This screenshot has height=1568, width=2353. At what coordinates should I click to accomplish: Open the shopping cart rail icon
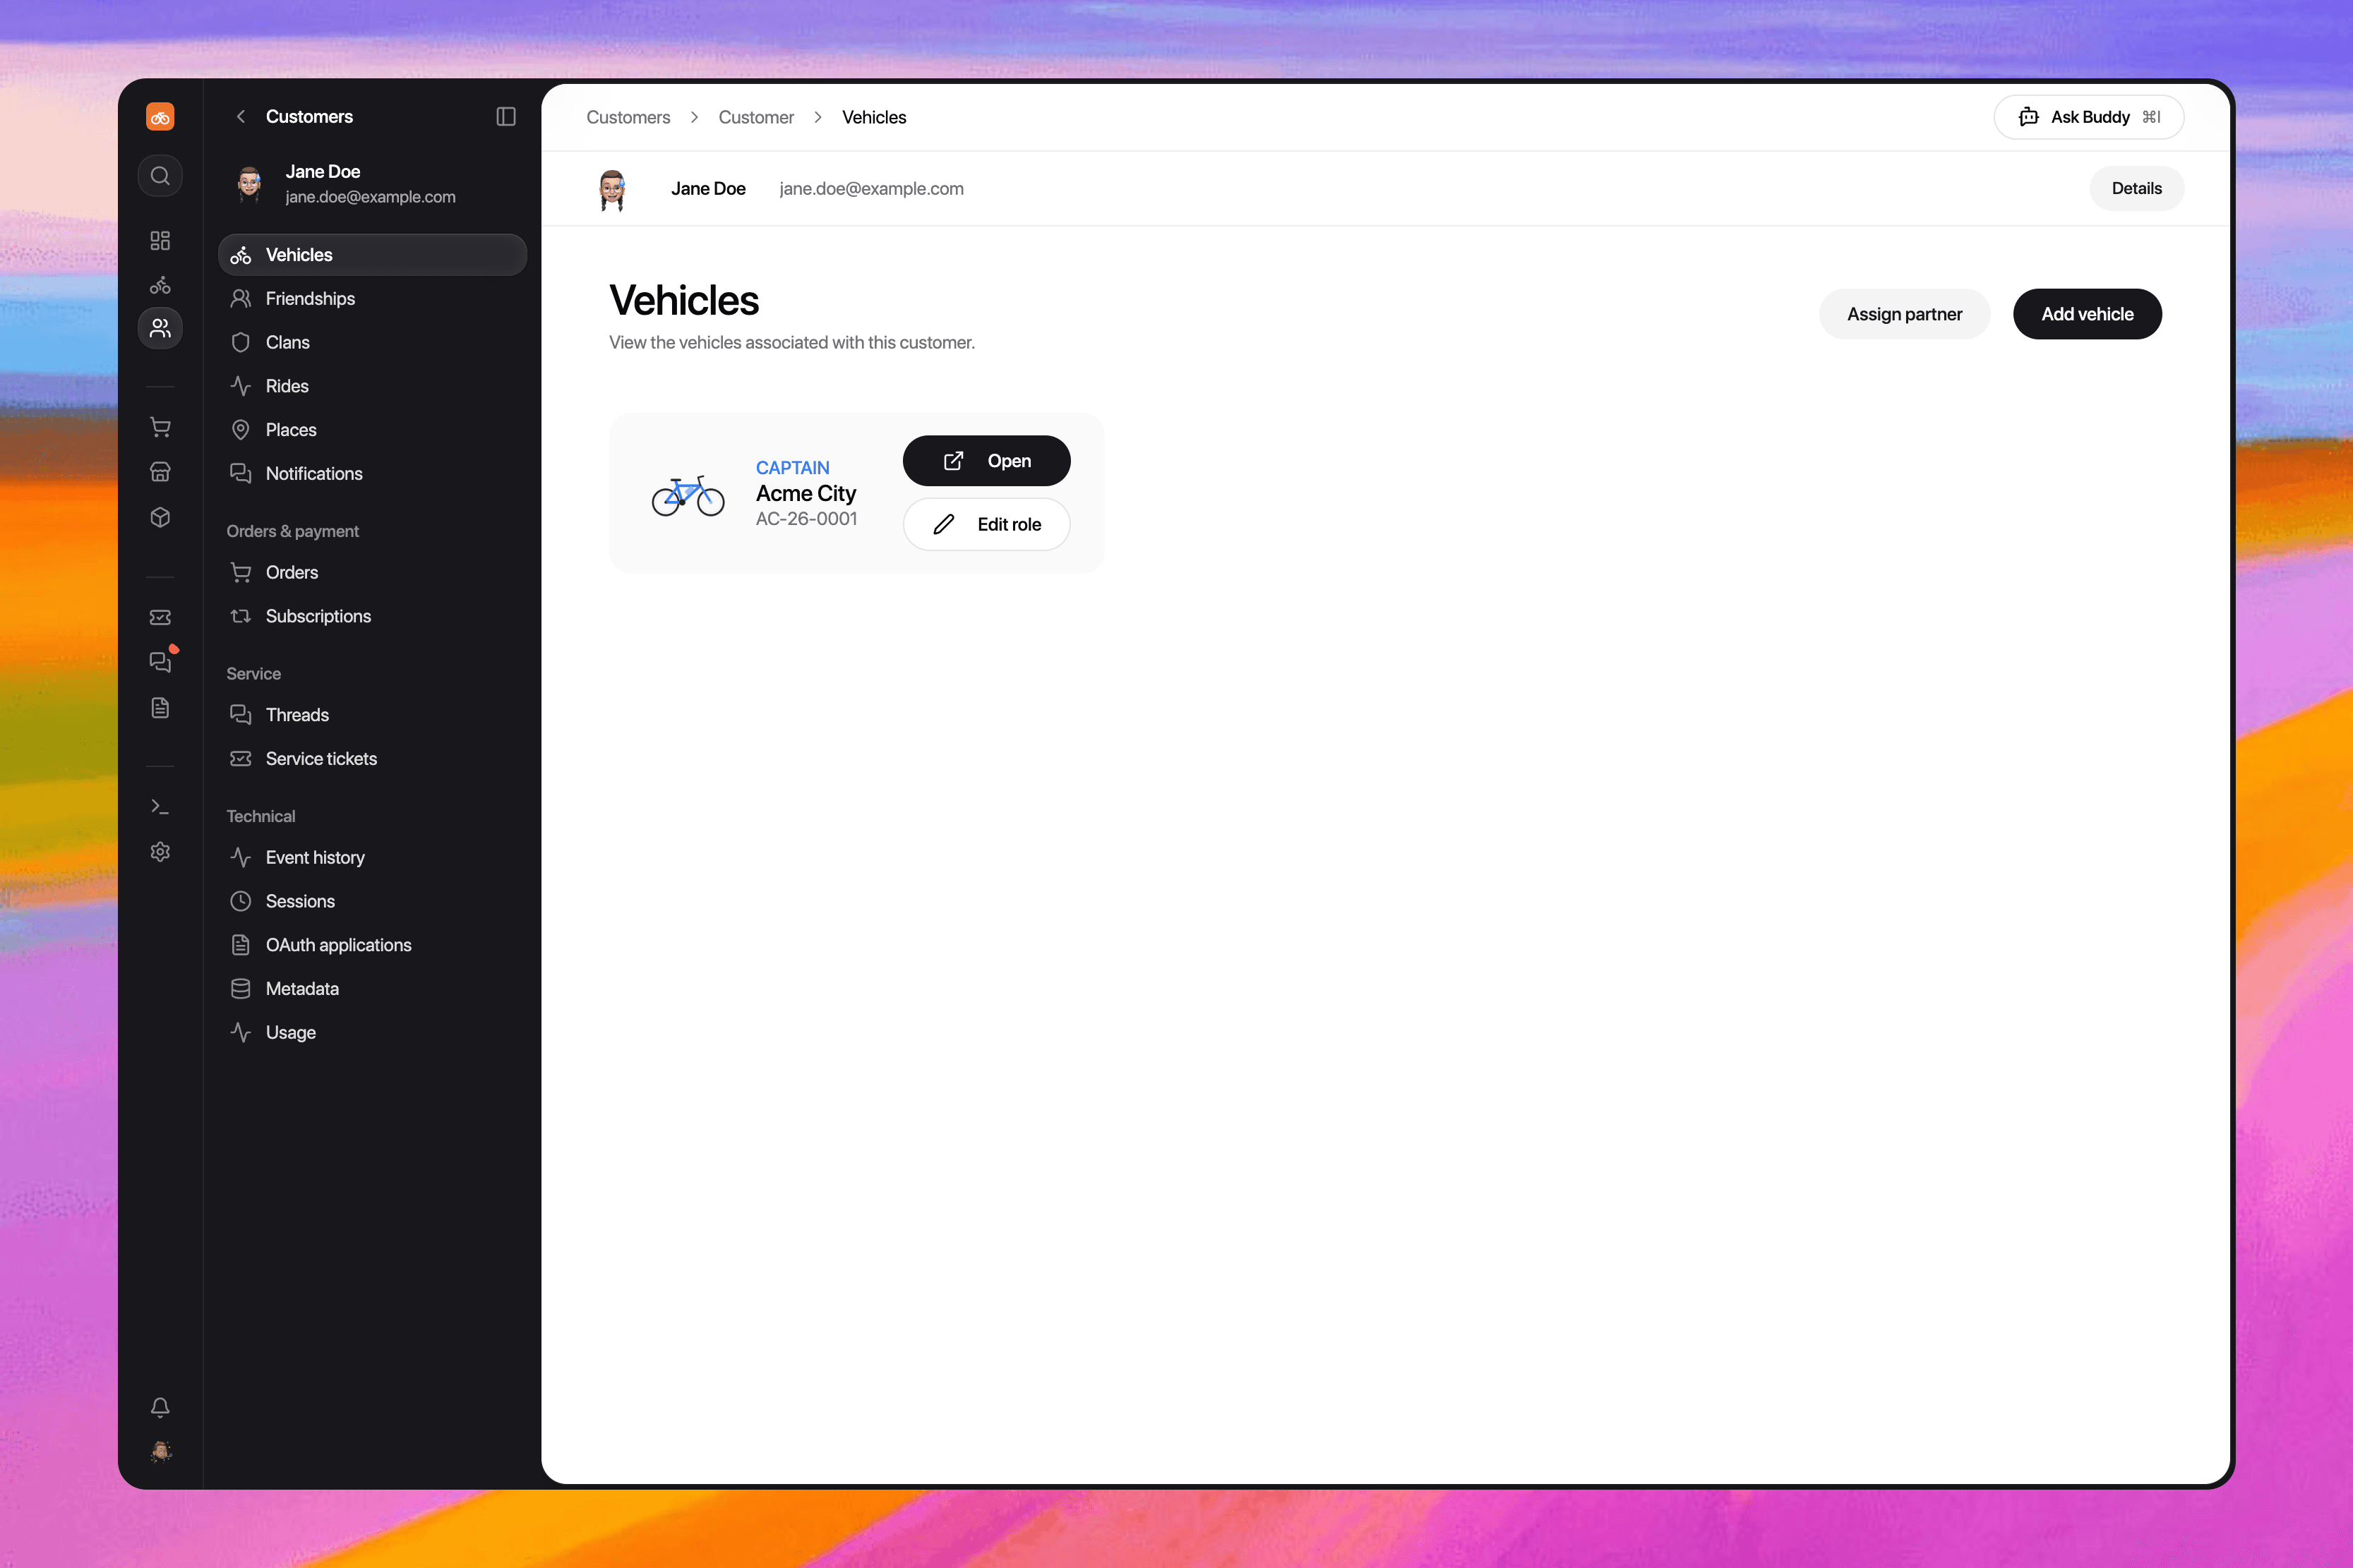click(x=160, y=427)
